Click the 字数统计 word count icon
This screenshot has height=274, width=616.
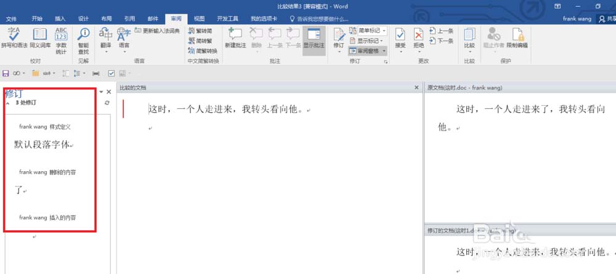click(62, 38)
